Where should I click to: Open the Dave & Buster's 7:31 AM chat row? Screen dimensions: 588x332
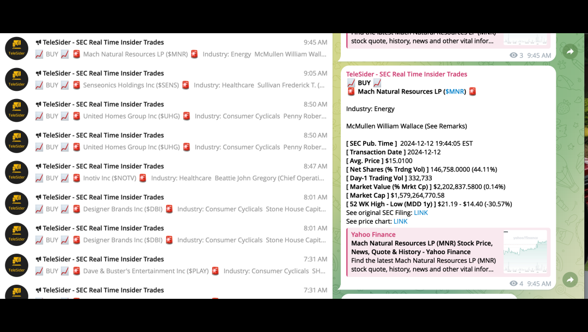(x=166, y=265)
